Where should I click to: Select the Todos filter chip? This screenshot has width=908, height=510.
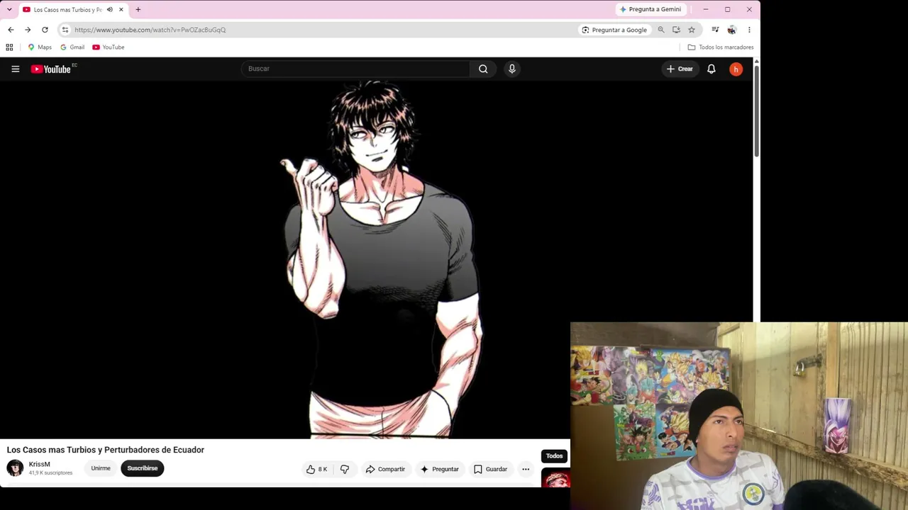click(x=554, y=456)
